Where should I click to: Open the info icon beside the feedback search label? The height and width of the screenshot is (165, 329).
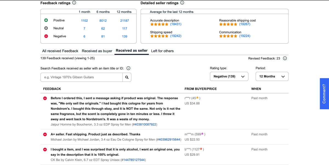tap(128, 68)
